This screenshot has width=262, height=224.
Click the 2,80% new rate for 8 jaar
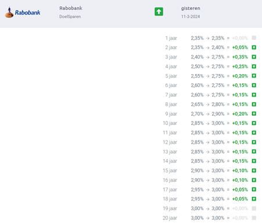point(218,104)
